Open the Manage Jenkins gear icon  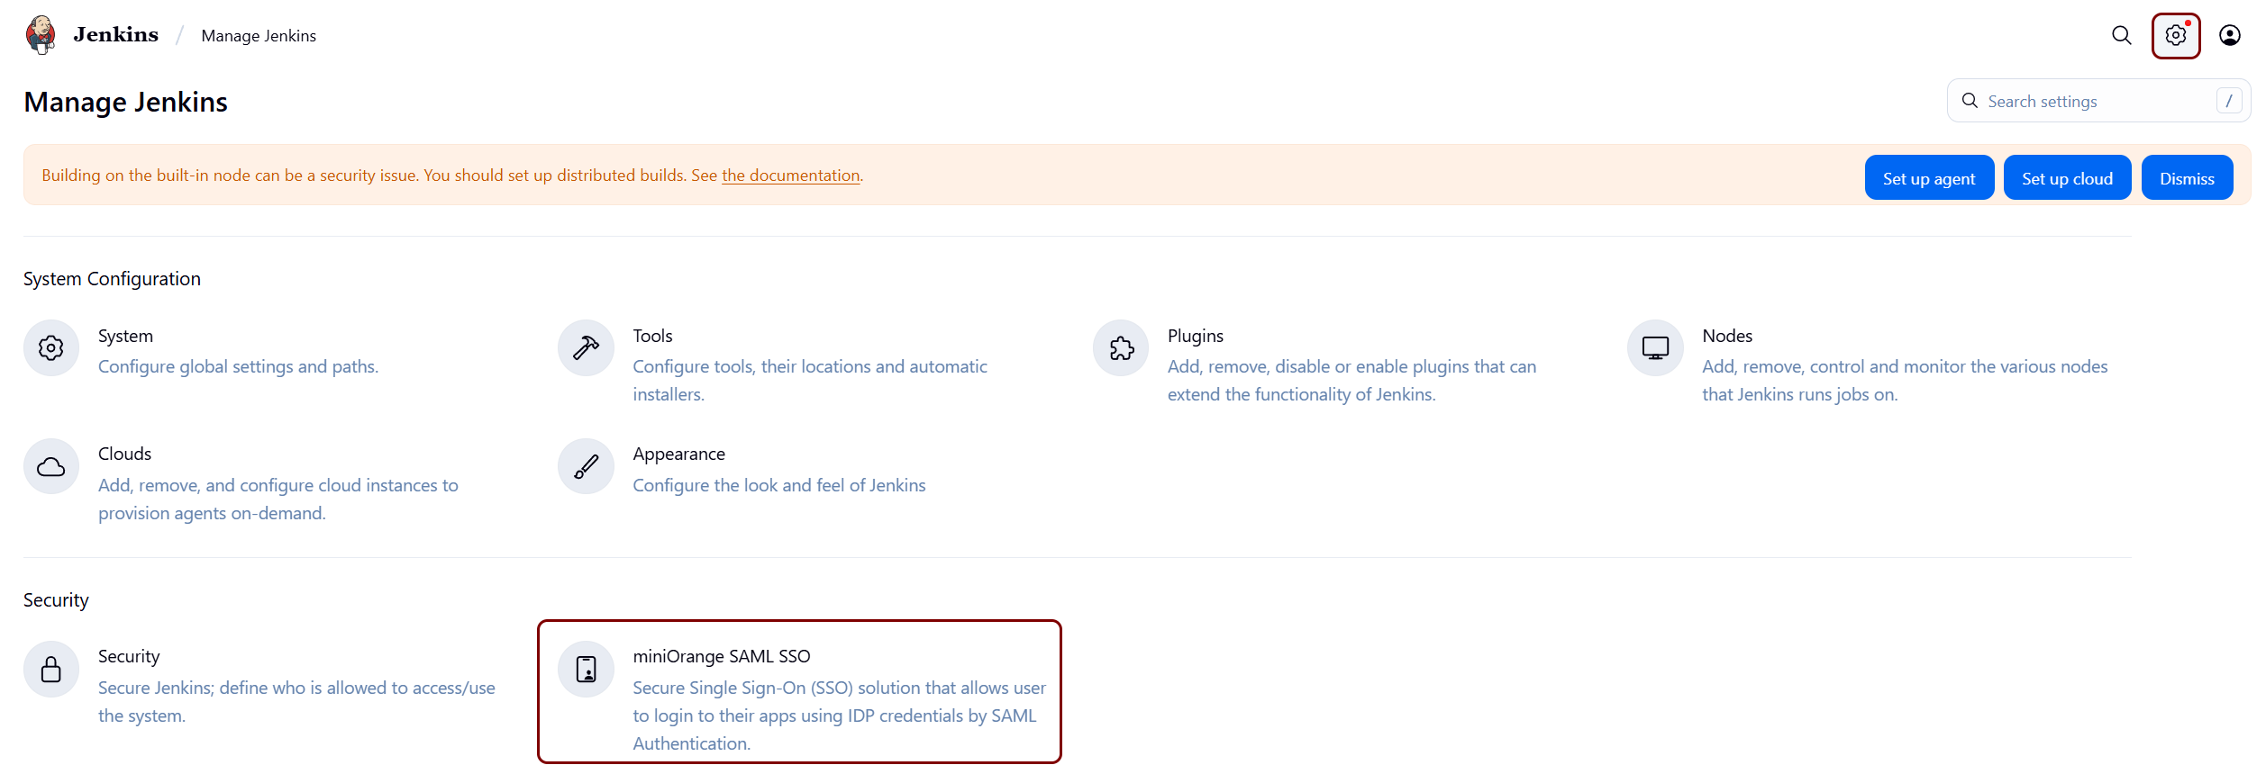click(2175, 35)
